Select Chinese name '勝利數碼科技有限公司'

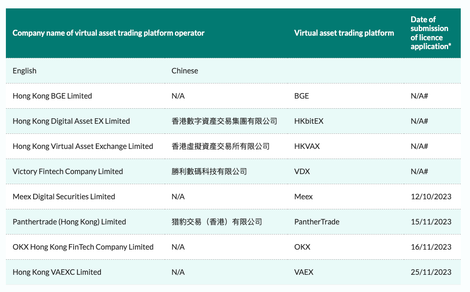[209, 172]
